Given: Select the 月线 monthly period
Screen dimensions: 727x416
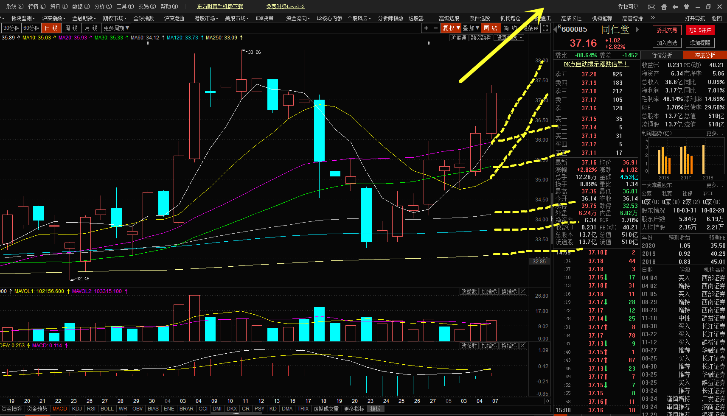Looking at the screenshot, I should tap(91, 28).
